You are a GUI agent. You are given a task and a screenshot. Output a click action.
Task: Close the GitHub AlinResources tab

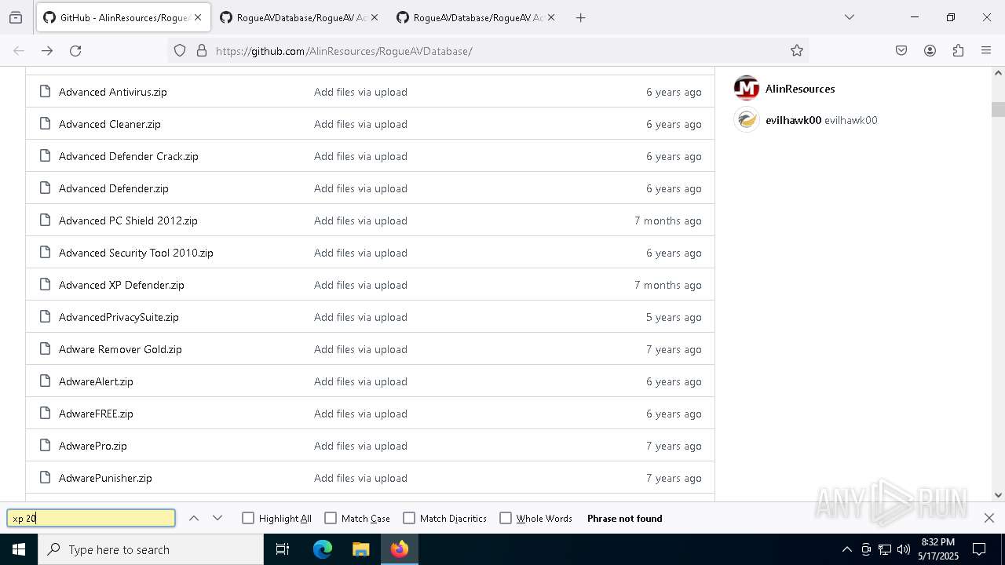point(197,17)
